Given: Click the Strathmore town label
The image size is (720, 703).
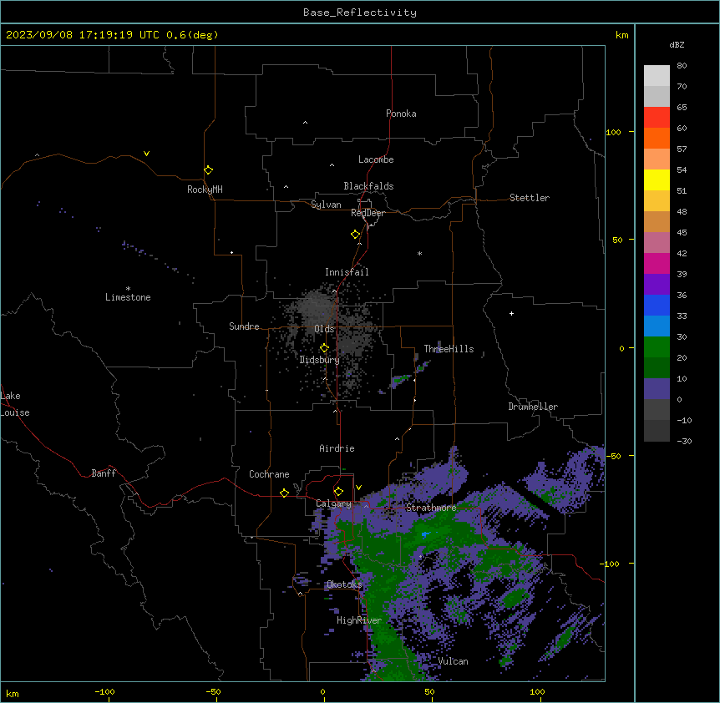Looking at the screenshot, I should pos(431,508).
